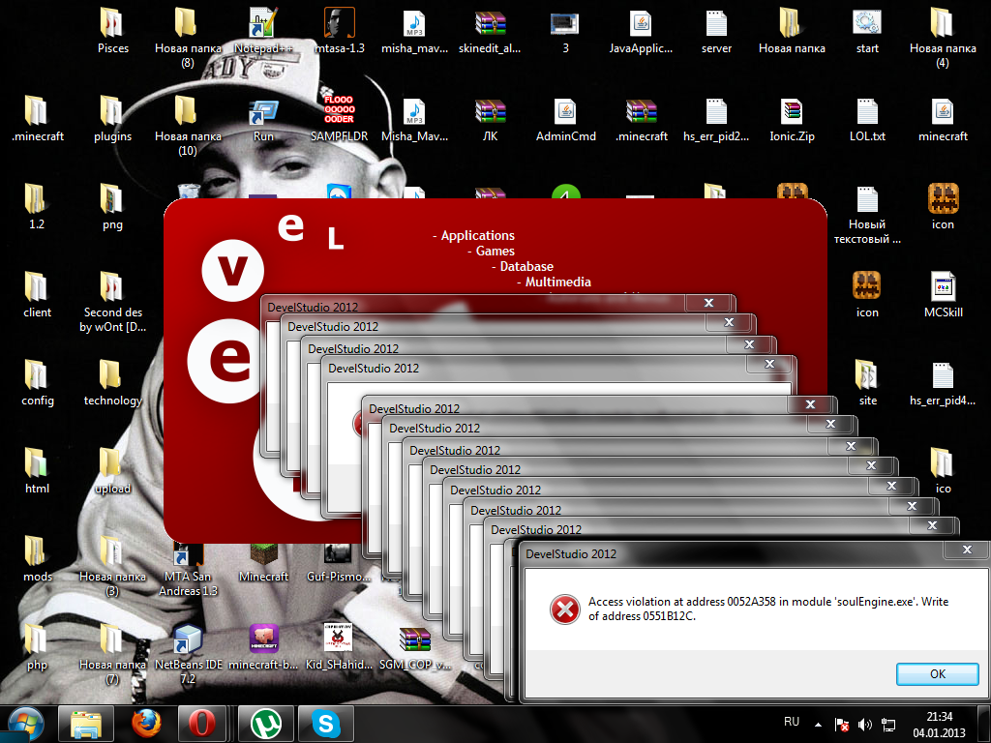The image size is (991, 743).
Task: Click the RU language indicator
Action: pyautogui.click(x=792, y=722)
